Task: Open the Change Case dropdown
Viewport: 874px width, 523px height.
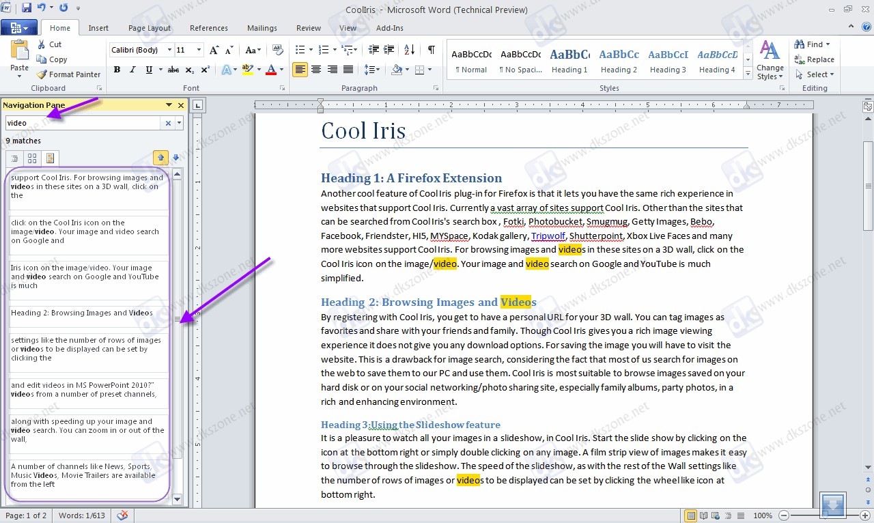Action: 253,50
